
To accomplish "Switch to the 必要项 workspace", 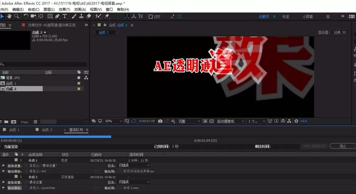I will [264, 17].
